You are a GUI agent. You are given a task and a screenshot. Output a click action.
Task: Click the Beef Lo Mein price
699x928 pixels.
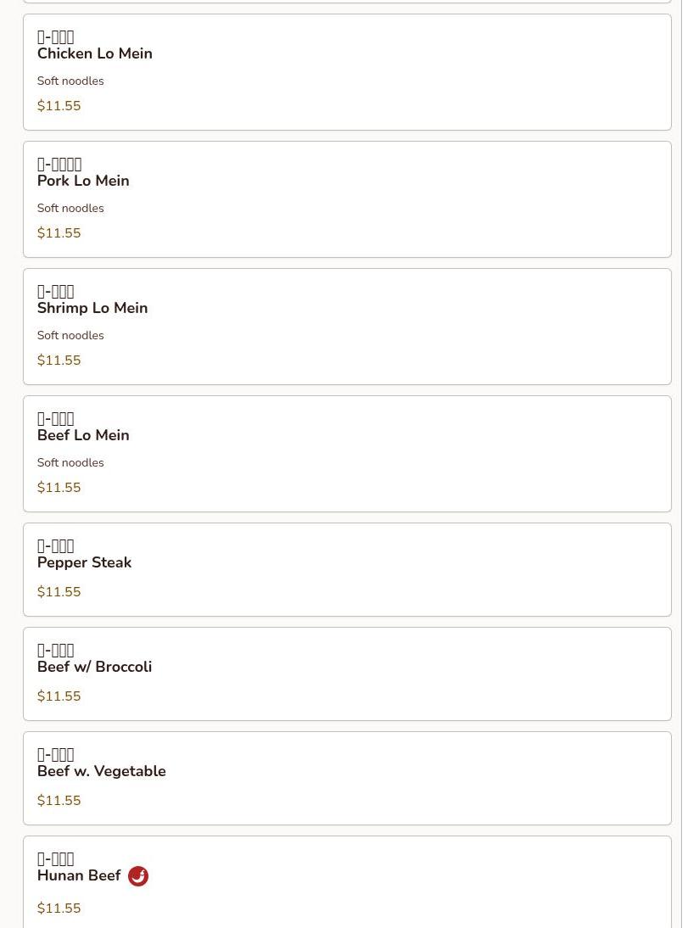[59, 488]
